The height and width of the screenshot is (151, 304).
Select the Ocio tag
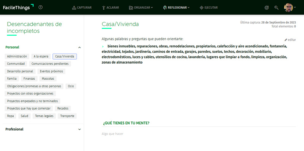(x=71, y=86)
